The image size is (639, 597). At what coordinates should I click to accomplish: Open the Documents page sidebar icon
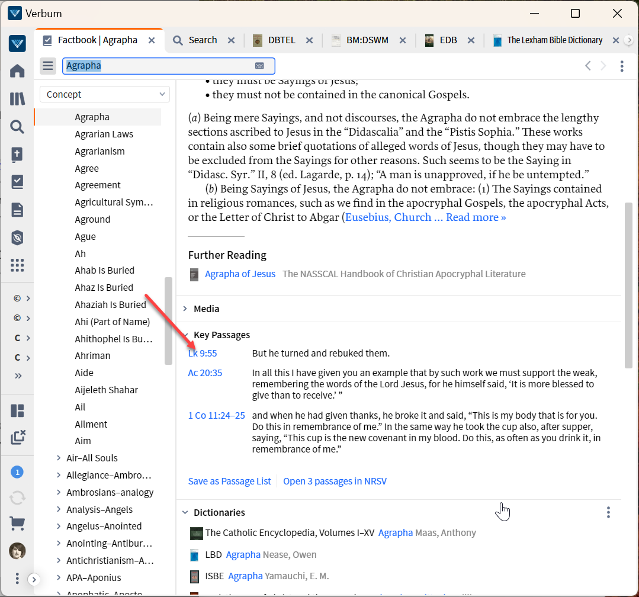[17, 210]
